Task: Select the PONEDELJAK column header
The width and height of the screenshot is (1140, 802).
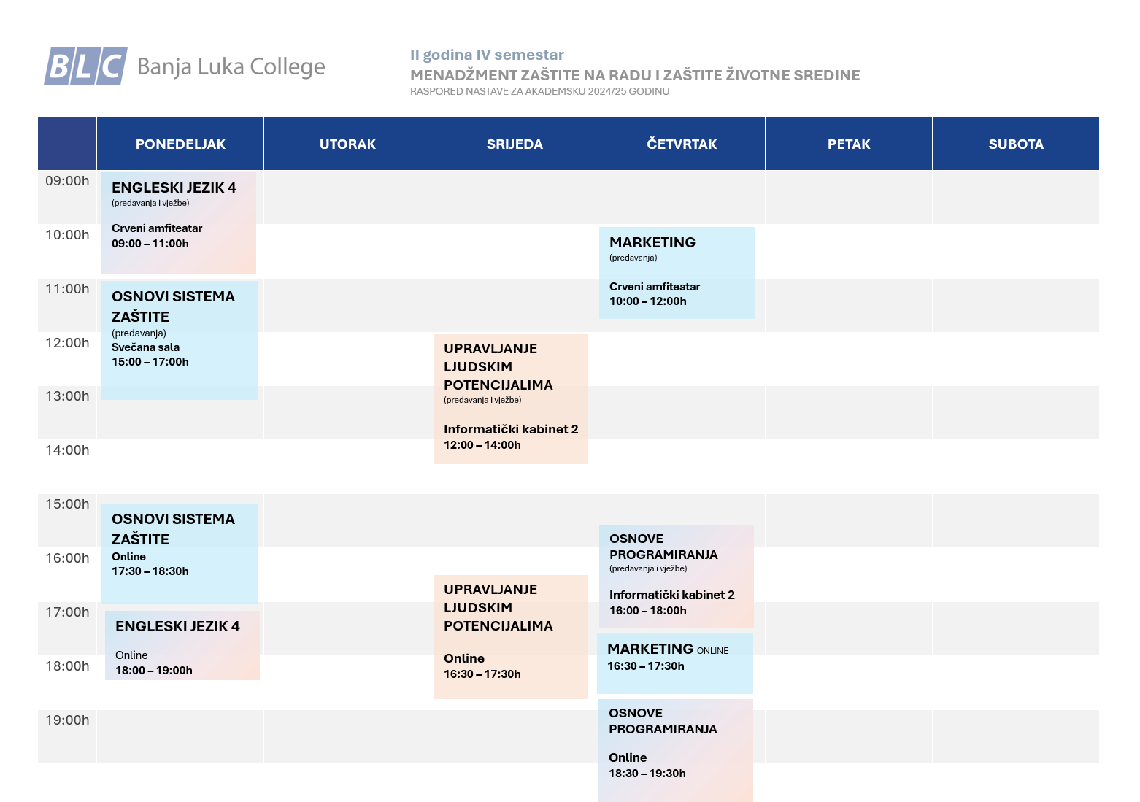Action: (180, 144)
